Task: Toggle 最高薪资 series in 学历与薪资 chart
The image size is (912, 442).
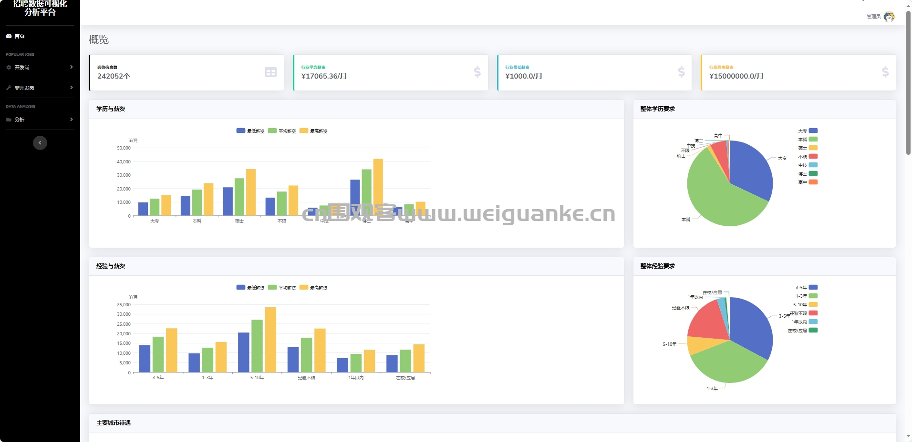Action: pos(313,131)
